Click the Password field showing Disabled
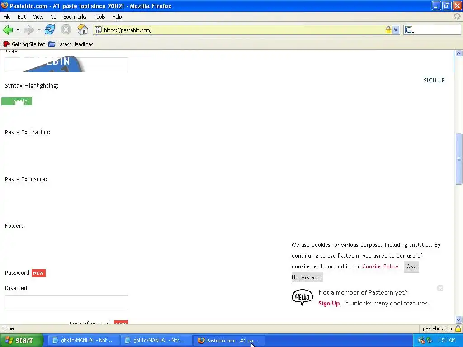 coord(66,303)
